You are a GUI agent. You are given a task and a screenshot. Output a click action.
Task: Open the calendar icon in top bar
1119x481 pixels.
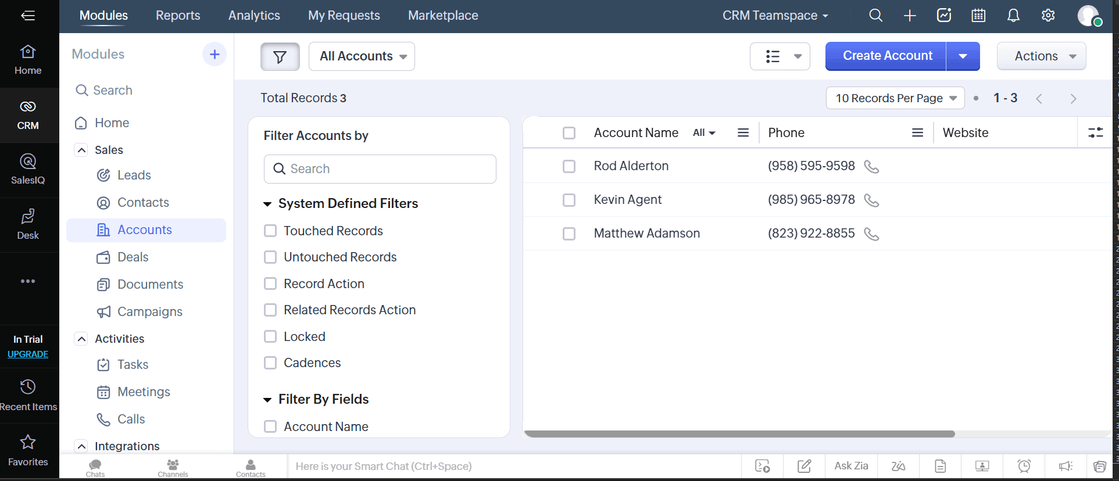point(978,16)
